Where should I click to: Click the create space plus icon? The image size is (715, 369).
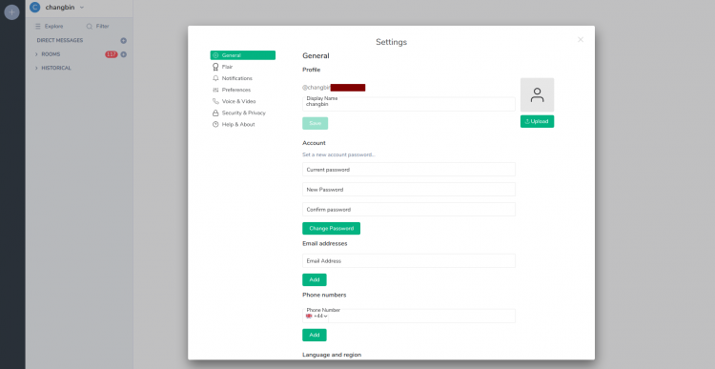pos(11,12)
